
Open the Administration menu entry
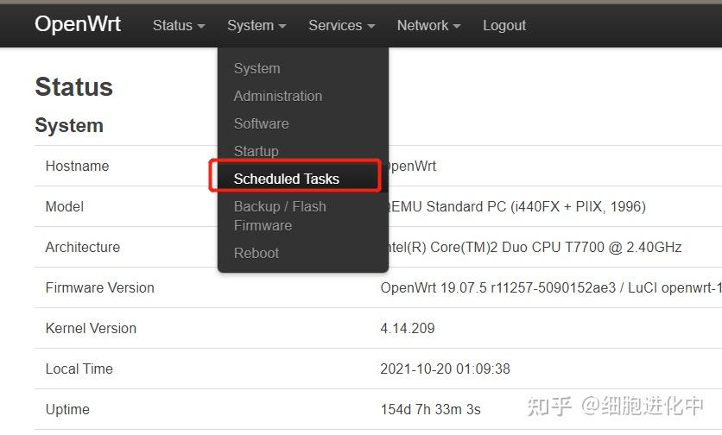tap(277, 96)
